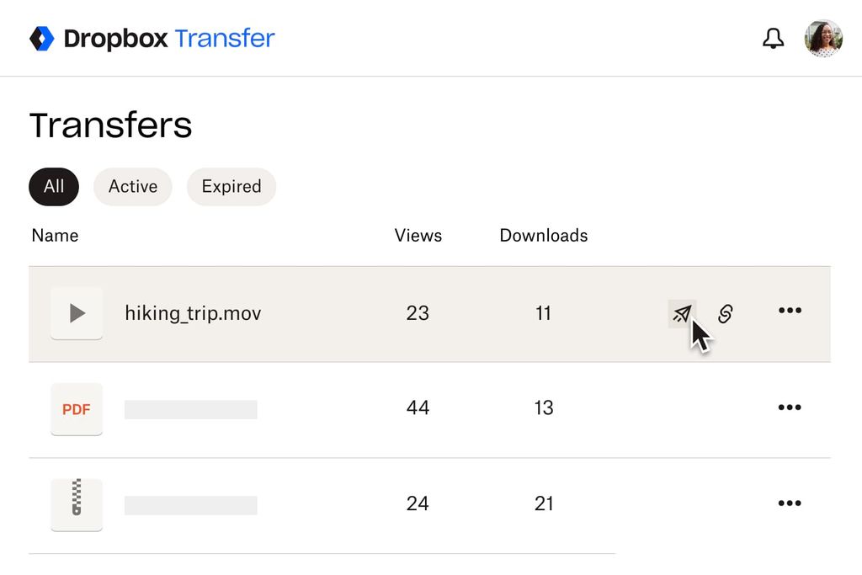
Task: Click the ZIP file type icon
Action: [77, 504]
